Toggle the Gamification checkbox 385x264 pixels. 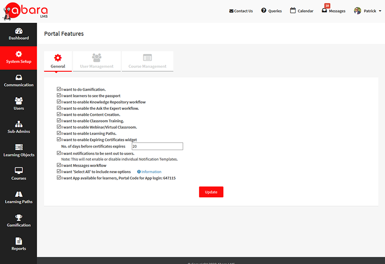59,89
